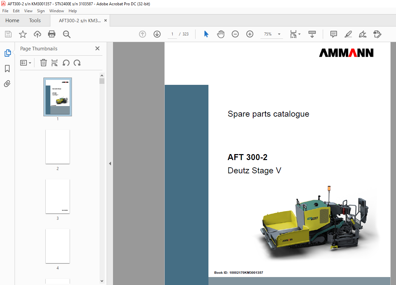Image resolution: width=396 pixels, height=285 pixels.
Task: Select the Highlight text tool
Action: tap(348, 34)
